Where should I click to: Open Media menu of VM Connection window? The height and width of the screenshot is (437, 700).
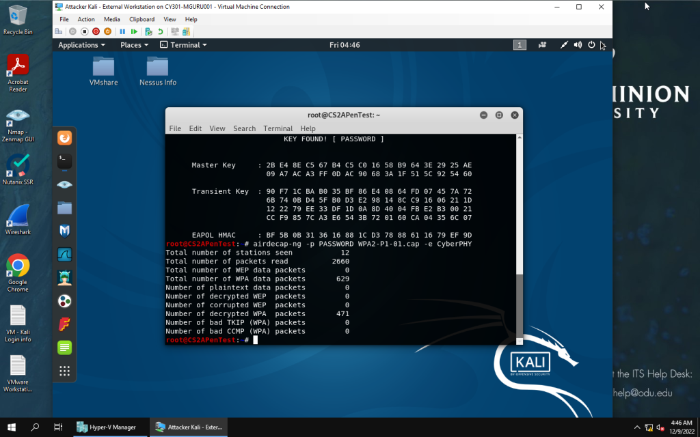[112, 19]
